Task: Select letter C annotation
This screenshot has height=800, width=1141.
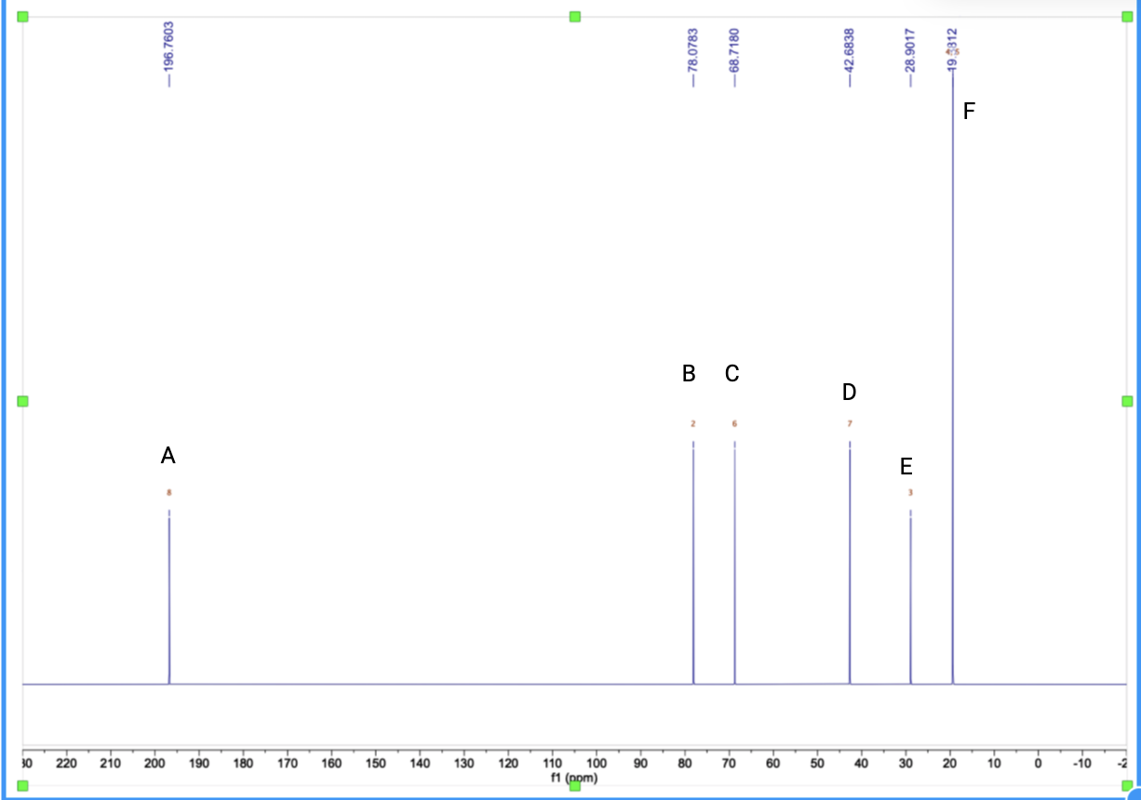Action: [732, 374]
